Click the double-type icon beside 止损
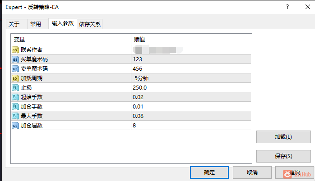 (x=15, y=88)
